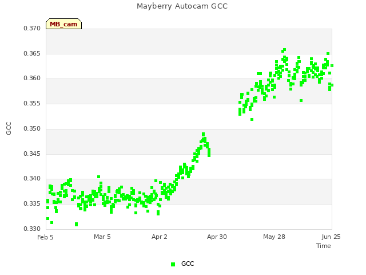Viewport: 366px width, 275px height.
Task: Click the 0.335 y-axis value
Action: click(x=32, y=204)
